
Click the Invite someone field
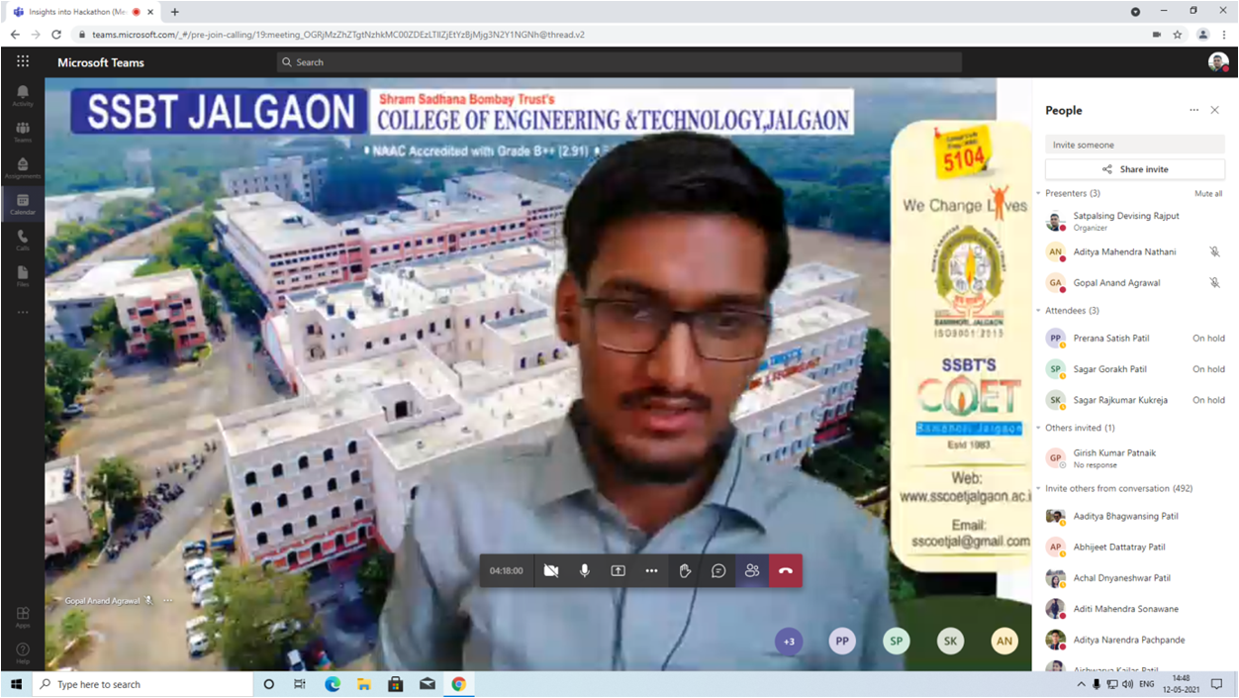1135,145
